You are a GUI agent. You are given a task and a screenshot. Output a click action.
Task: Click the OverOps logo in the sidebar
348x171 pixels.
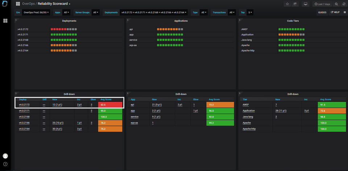5,4
